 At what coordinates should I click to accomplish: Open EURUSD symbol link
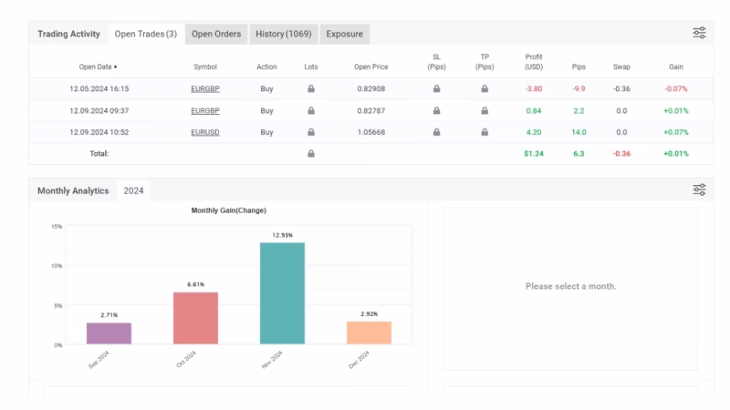coord(204,132)
